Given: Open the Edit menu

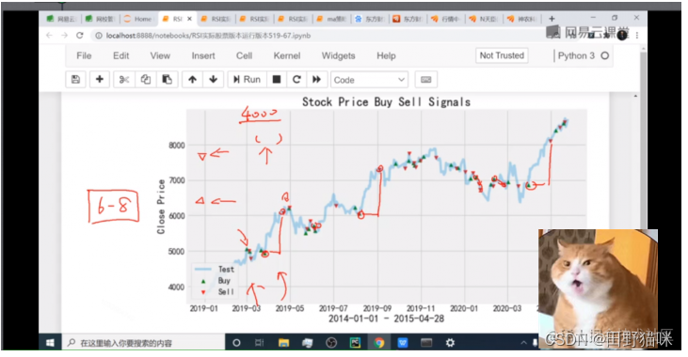Looking at the screenshot, I should click(120, 55).
